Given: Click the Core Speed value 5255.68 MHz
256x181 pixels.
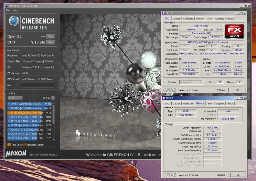Looking at the screenshot, I should [189, 63].
